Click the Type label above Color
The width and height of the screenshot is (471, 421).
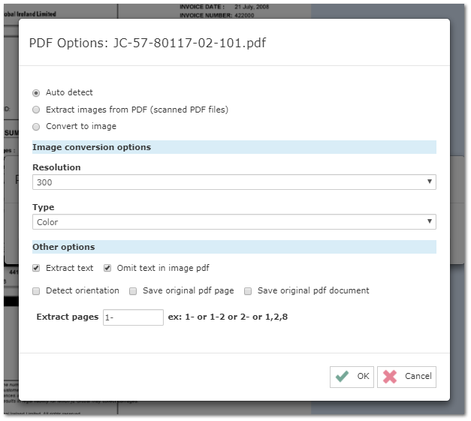[x=44, y=207]
